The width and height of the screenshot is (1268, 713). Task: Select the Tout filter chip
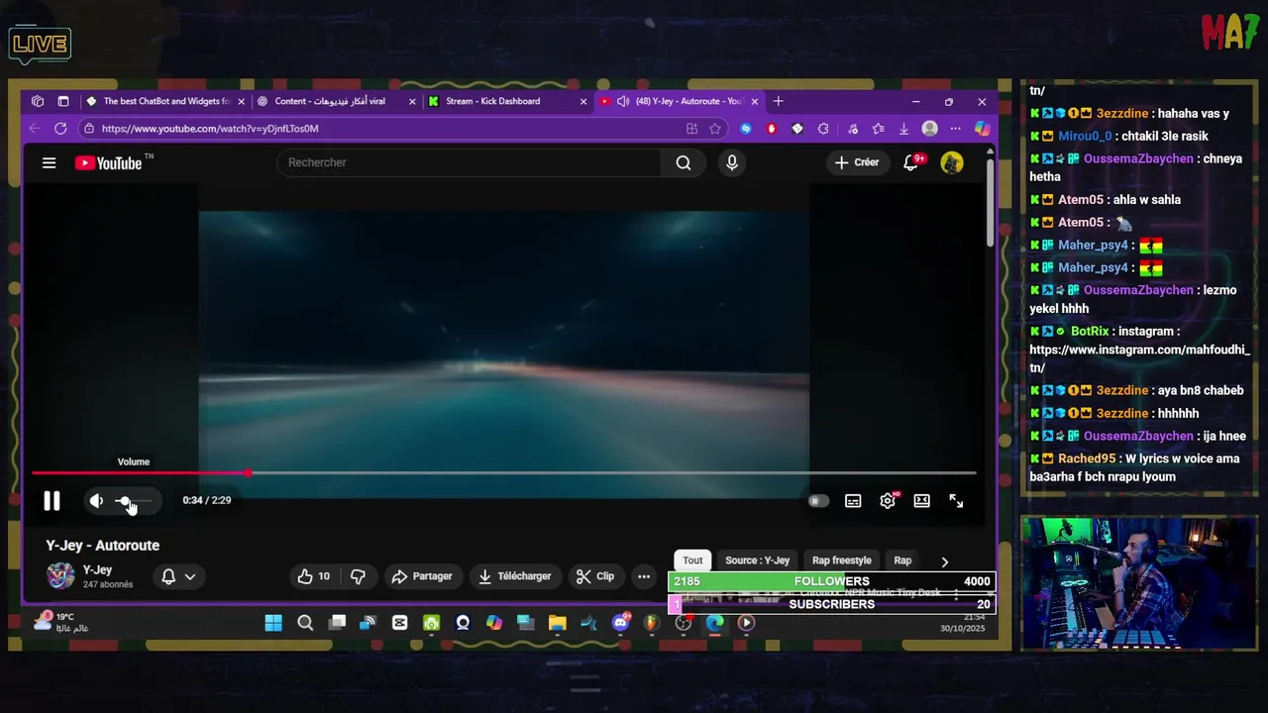(x=692, y=560)
